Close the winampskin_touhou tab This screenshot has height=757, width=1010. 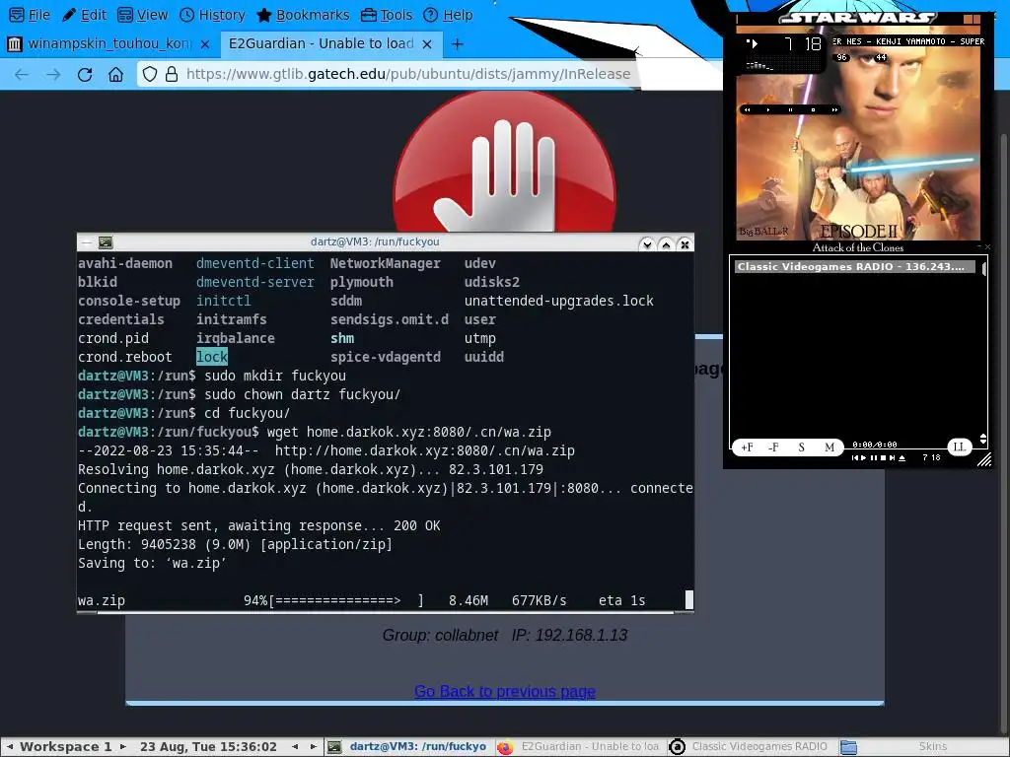pos(205,43)
